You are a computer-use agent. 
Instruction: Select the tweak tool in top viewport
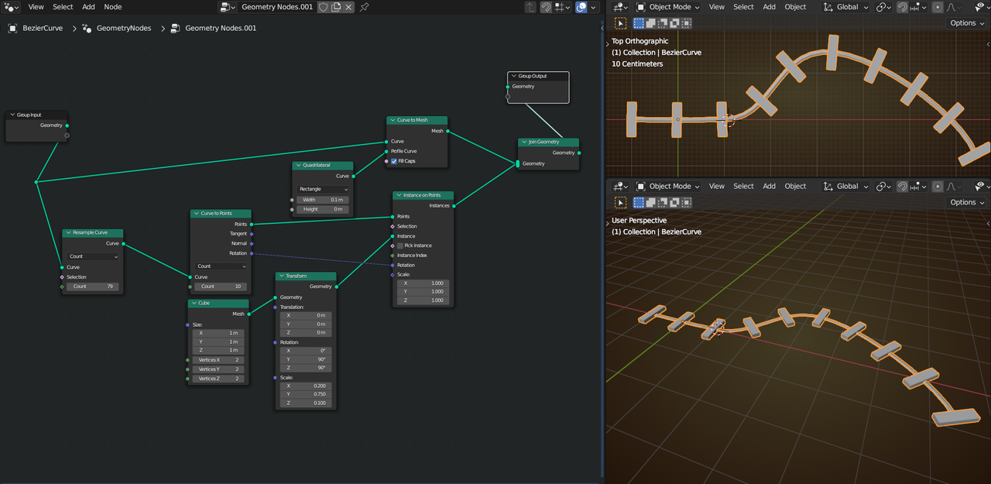point(621,23)
